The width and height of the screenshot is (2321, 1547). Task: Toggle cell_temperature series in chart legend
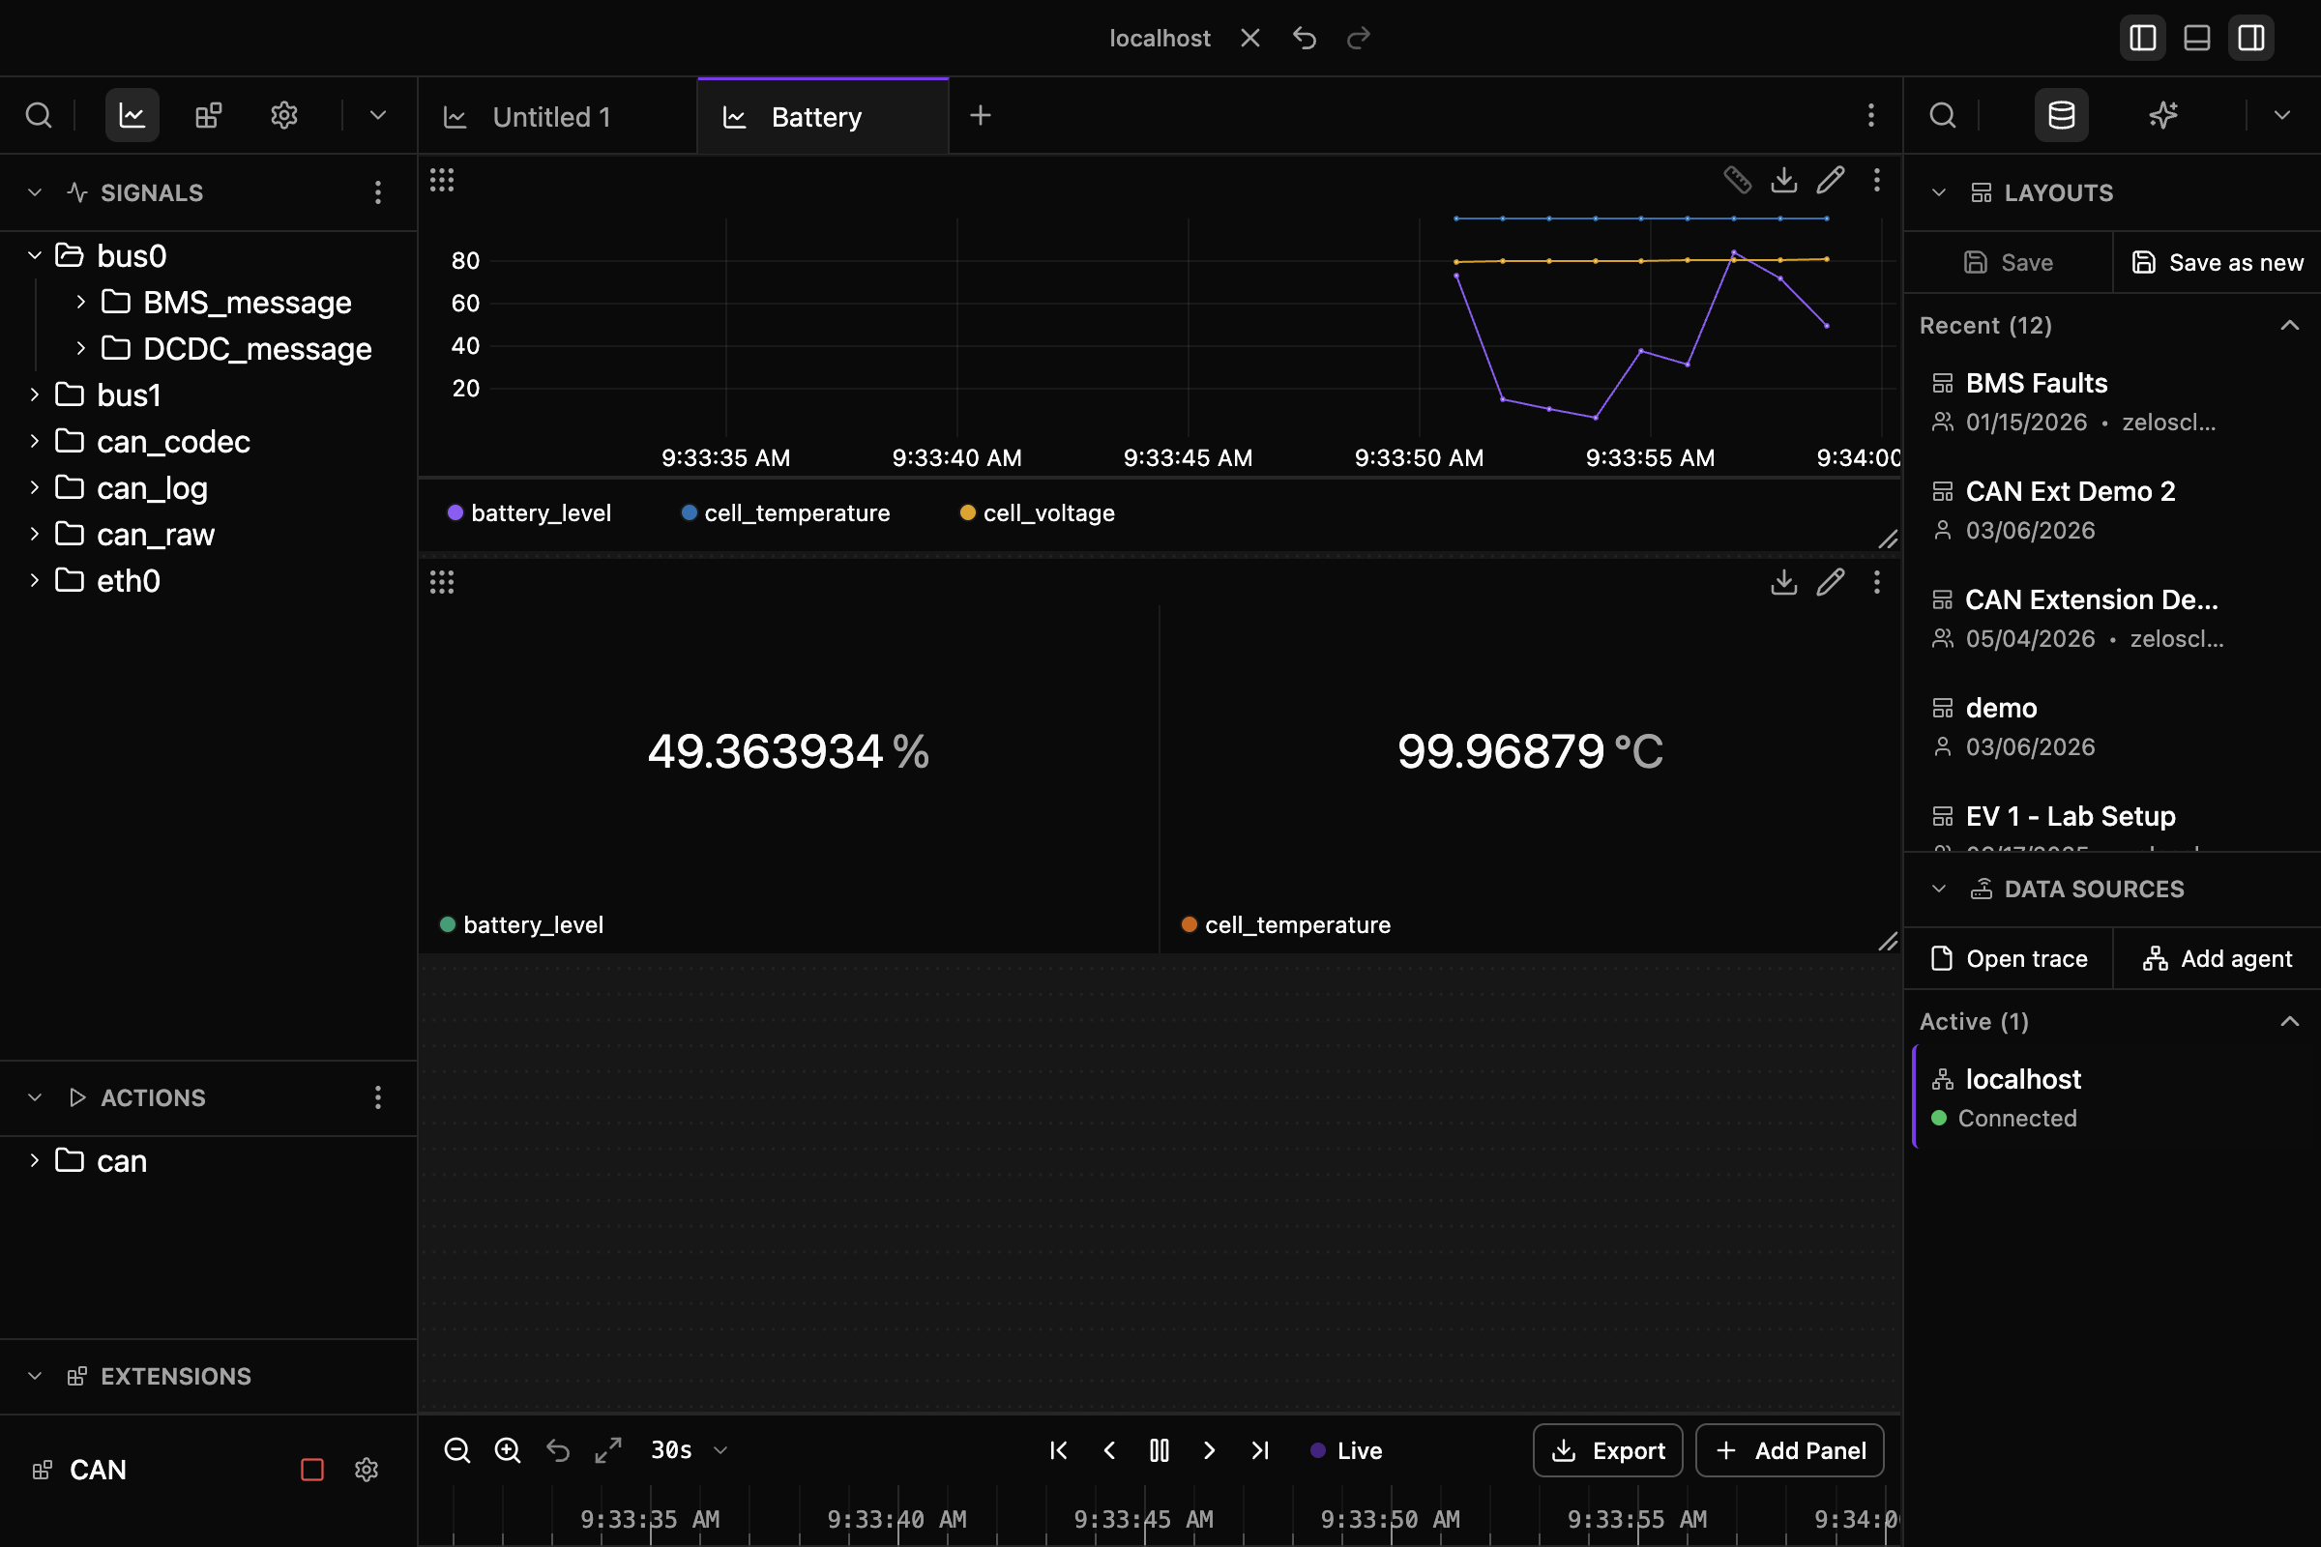(785, 513)
